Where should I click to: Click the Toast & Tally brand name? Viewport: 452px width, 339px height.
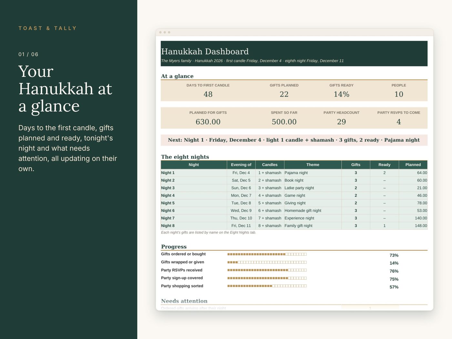(47, 28)
